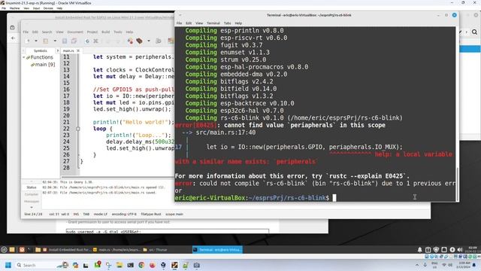481x271 pixels.
Task: Open the Terminal window's Tabs menu
Action: (227, 23)
